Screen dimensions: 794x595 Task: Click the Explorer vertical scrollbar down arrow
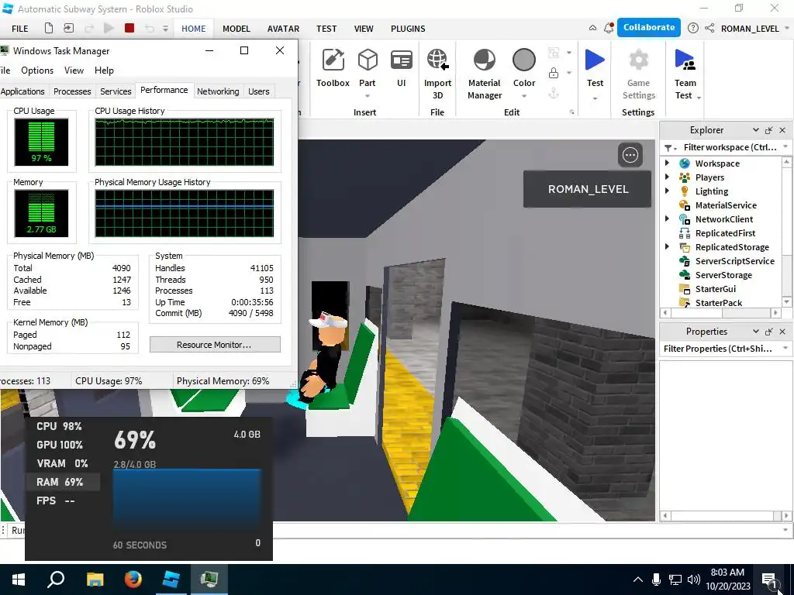786,301
